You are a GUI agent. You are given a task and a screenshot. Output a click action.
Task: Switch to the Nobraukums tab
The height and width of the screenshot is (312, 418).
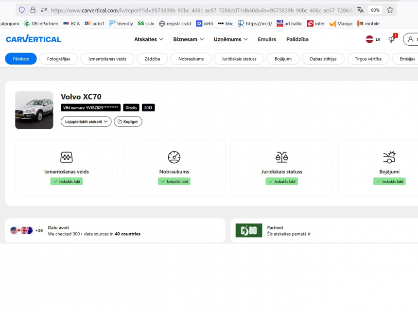coord(191,59)
